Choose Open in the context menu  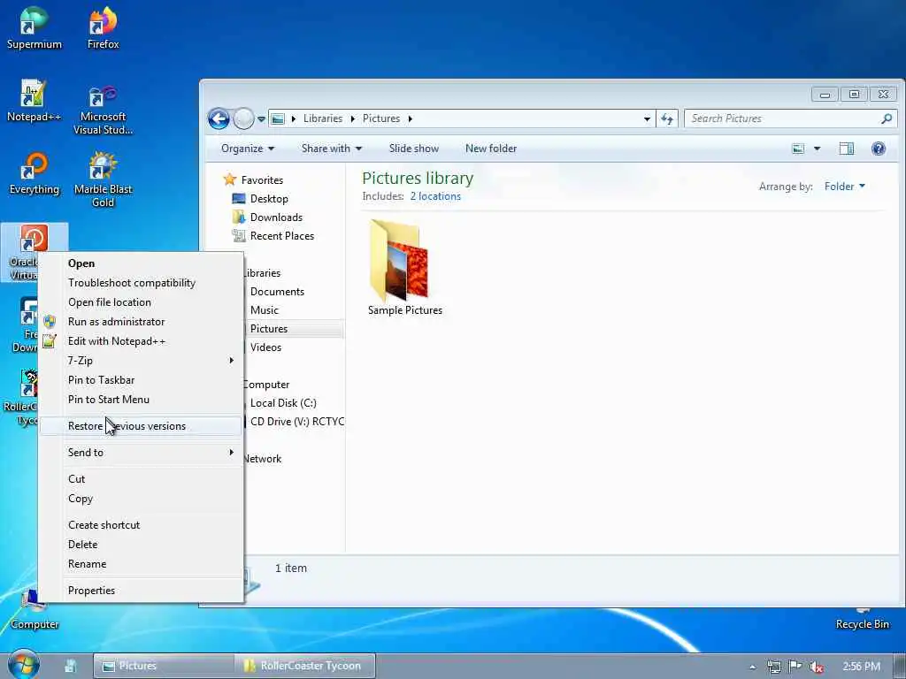tap(141, 263)
